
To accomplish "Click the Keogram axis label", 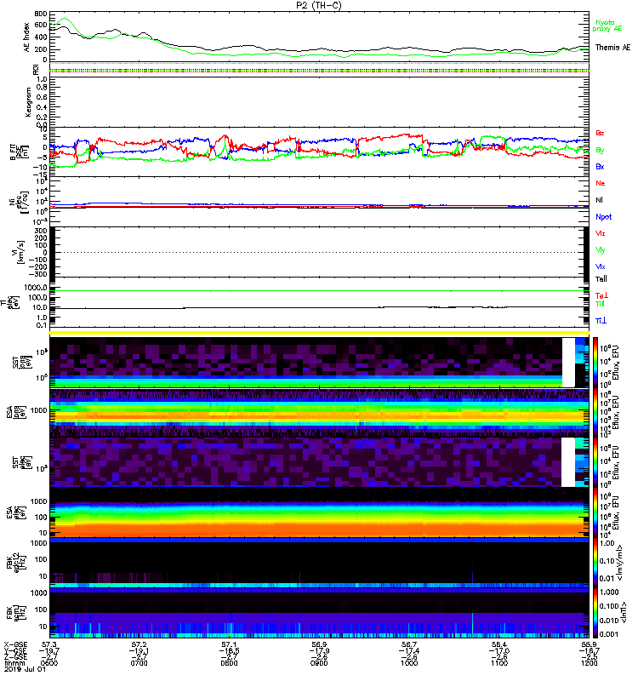I will [28, 102].
